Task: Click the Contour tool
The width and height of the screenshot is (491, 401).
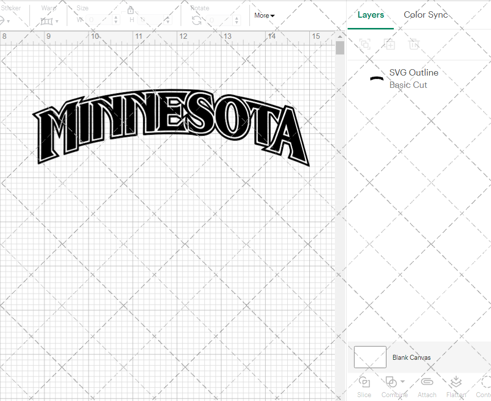Action: pos(484,386)
